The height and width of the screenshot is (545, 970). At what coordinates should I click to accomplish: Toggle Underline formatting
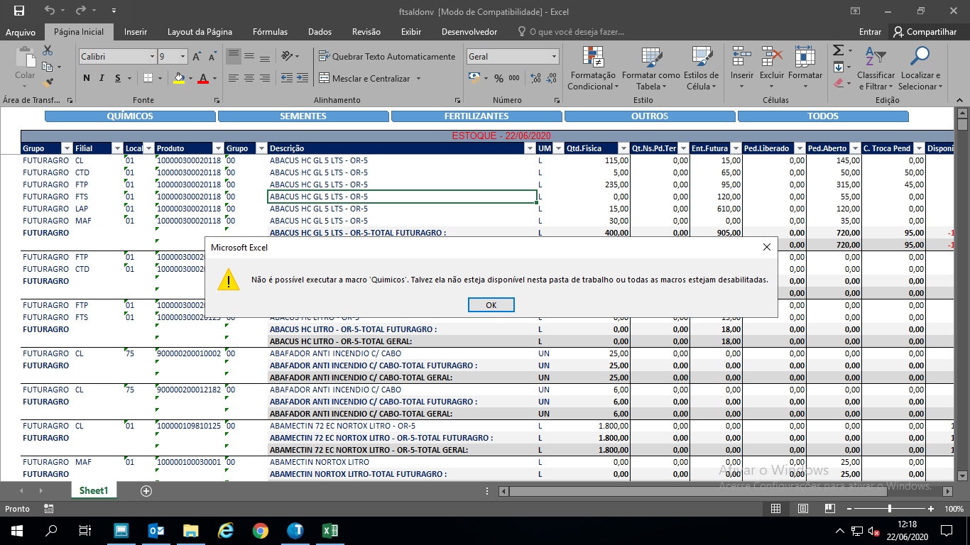click(118, 78)
